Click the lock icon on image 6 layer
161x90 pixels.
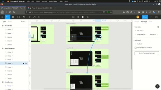coord(23,63)
